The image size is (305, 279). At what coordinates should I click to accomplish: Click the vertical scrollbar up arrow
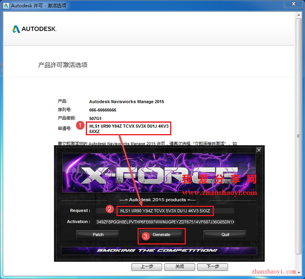tap(299, 15)
